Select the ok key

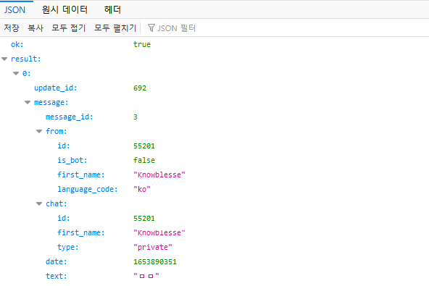17,45
